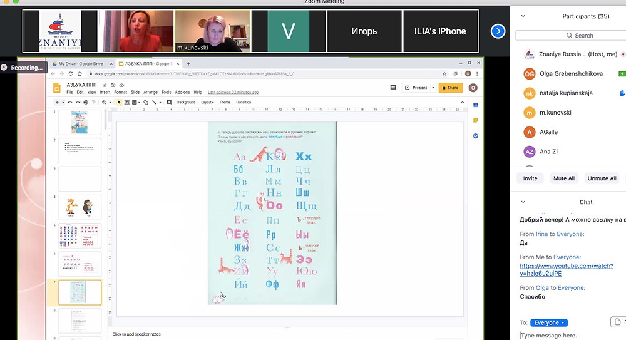Open the Present options dropdown arrow
626x340 pixels.
coord(433,88)
